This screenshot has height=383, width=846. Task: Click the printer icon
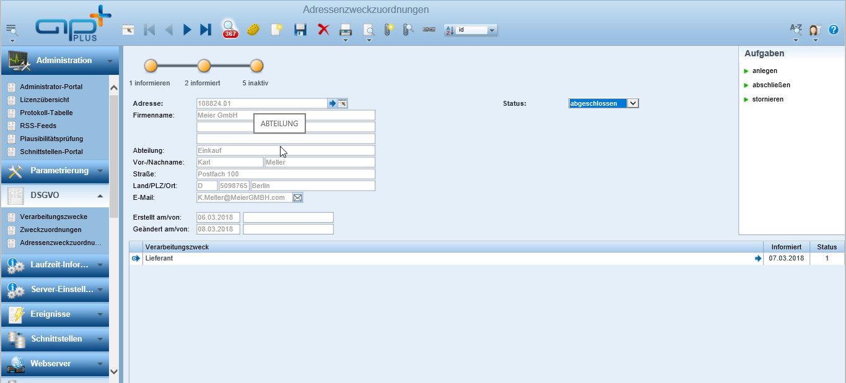346,30
